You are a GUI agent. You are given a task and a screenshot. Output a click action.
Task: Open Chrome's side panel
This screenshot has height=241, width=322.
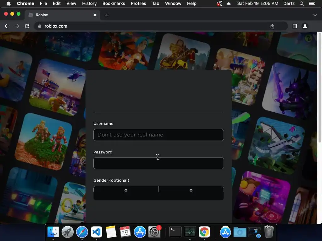coord(295,26)
